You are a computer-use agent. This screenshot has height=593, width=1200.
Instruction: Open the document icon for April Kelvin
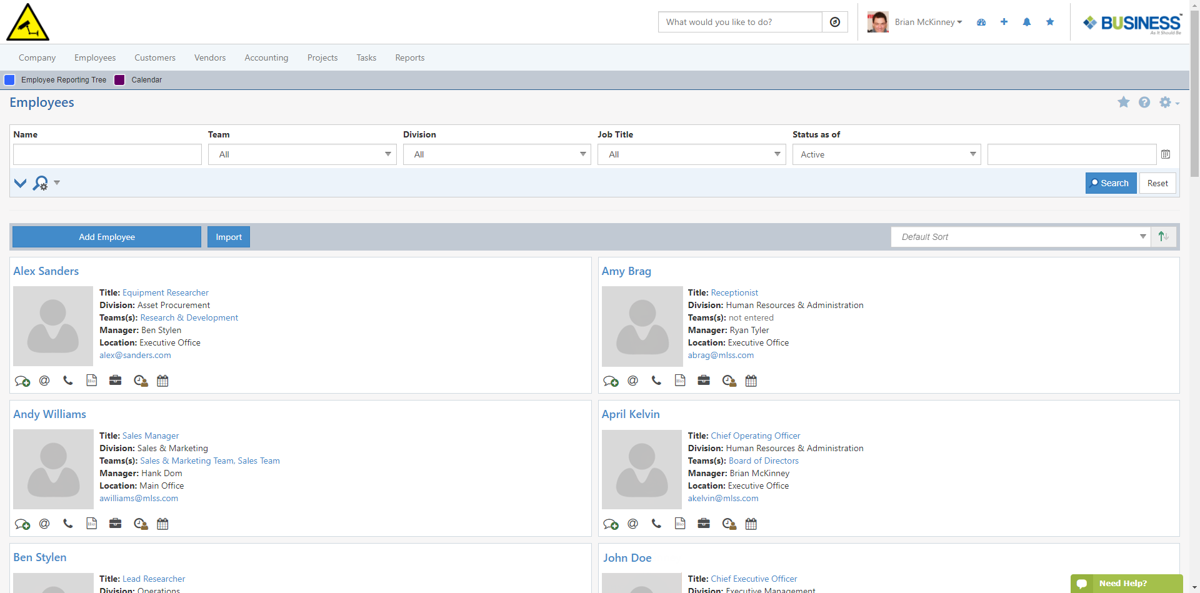(x=680, y=524)
